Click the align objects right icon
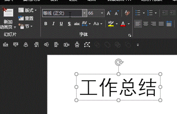The height and width of the screenshot is (114, 177). pyautogui.click(x=36, y=45)
